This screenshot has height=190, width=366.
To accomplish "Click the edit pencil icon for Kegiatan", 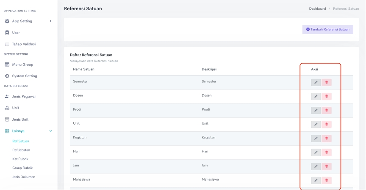I will 316,138.
